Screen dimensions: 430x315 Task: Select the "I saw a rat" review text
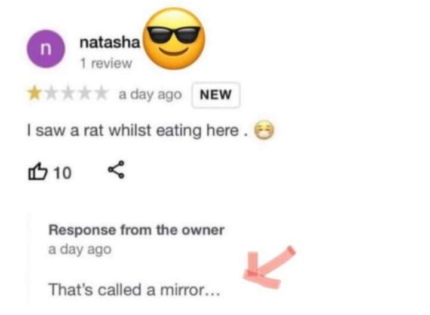[138, 130]
